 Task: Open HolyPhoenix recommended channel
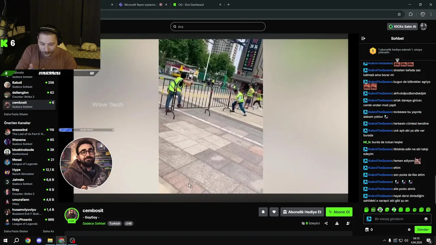coord(29,222)
